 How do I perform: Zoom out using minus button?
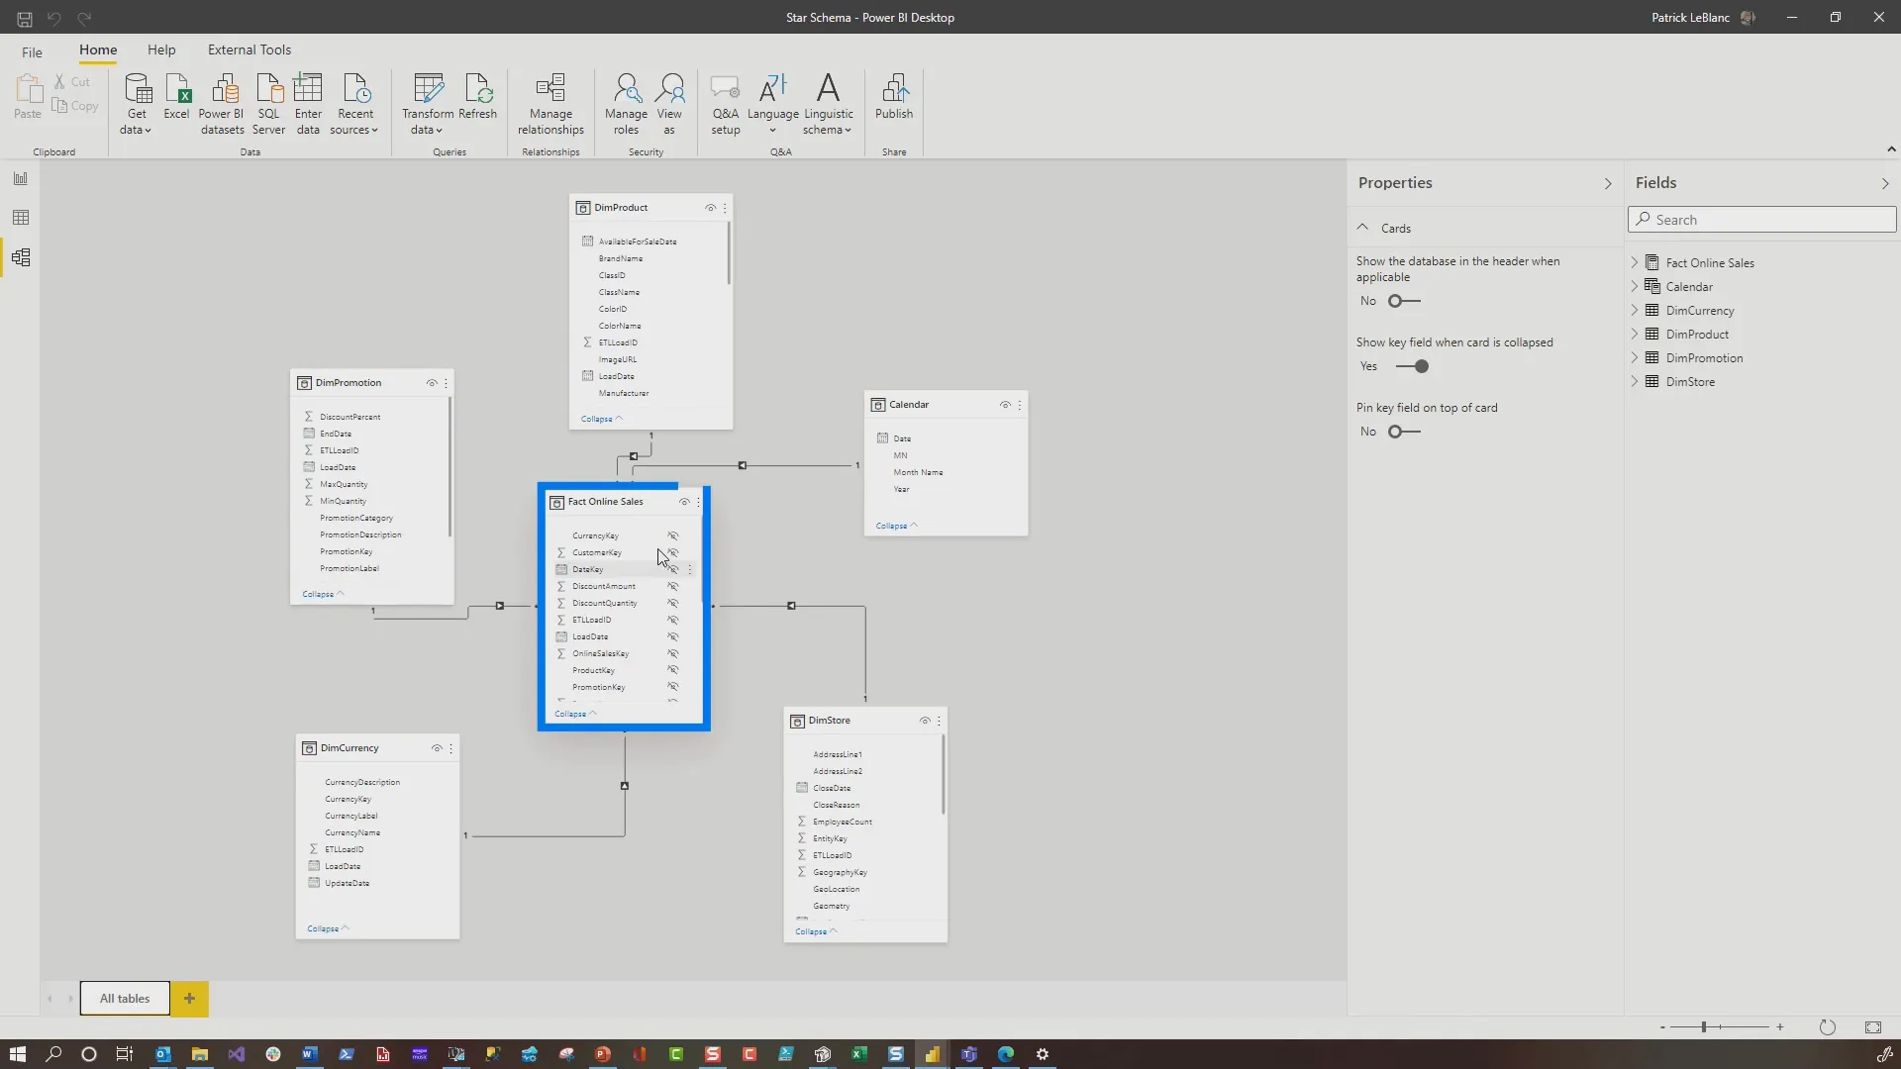tap(1662, 1027)
